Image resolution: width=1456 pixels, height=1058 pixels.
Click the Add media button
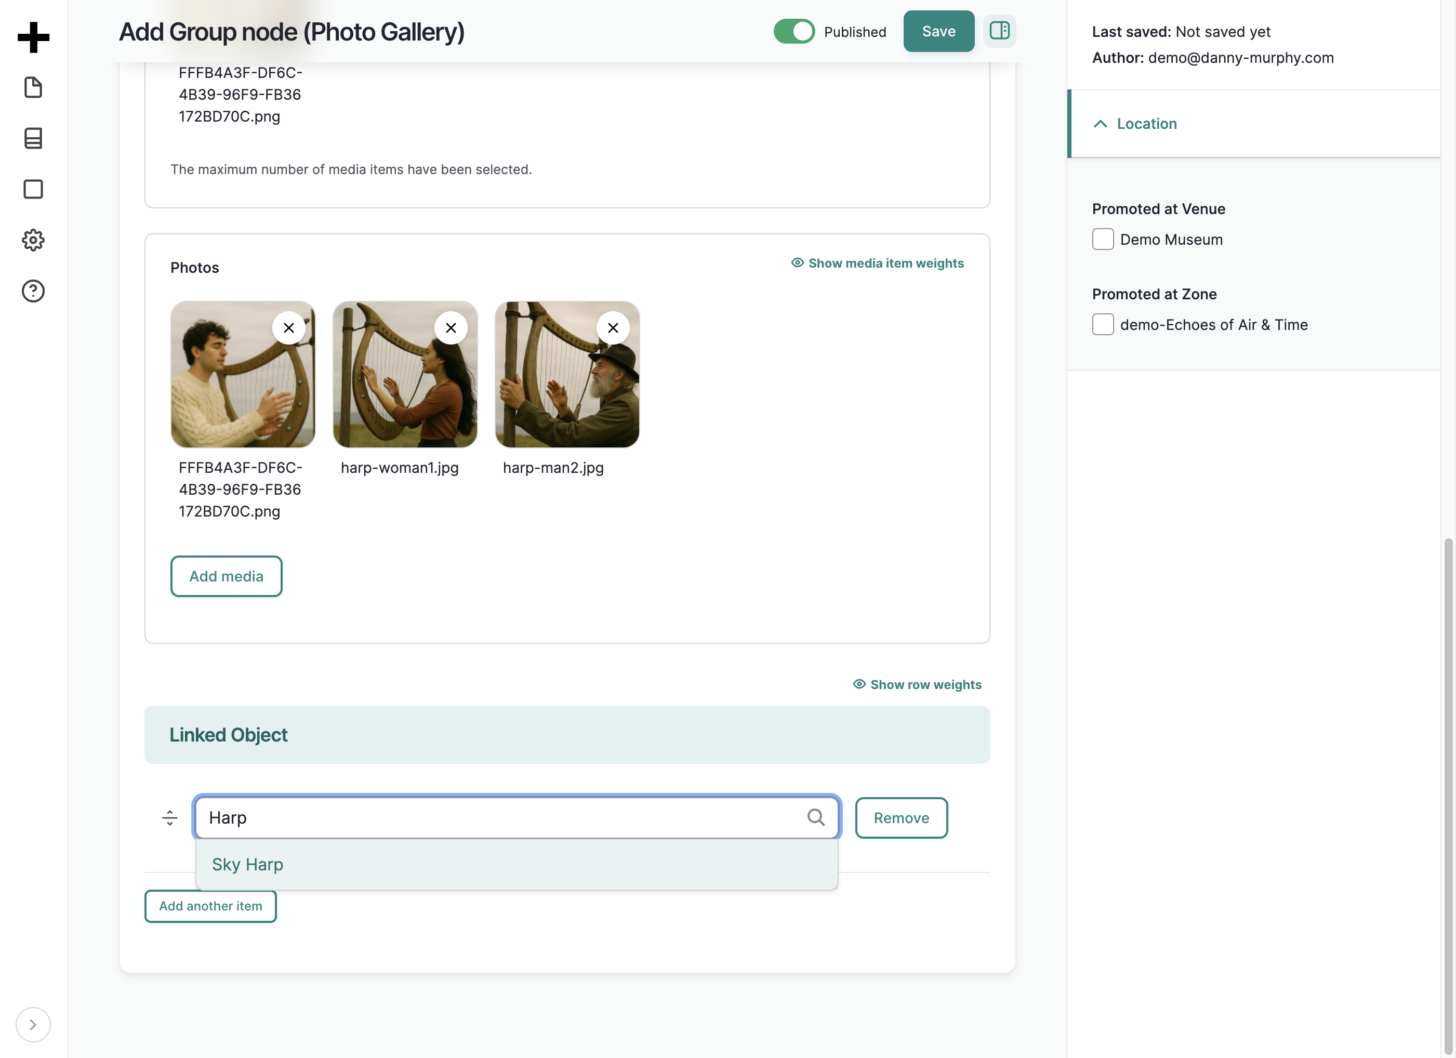coord(227,576)
